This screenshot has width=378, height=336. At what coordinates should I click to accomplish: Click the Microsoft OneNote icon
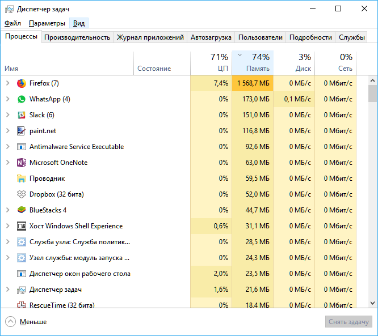click(22, 163)
